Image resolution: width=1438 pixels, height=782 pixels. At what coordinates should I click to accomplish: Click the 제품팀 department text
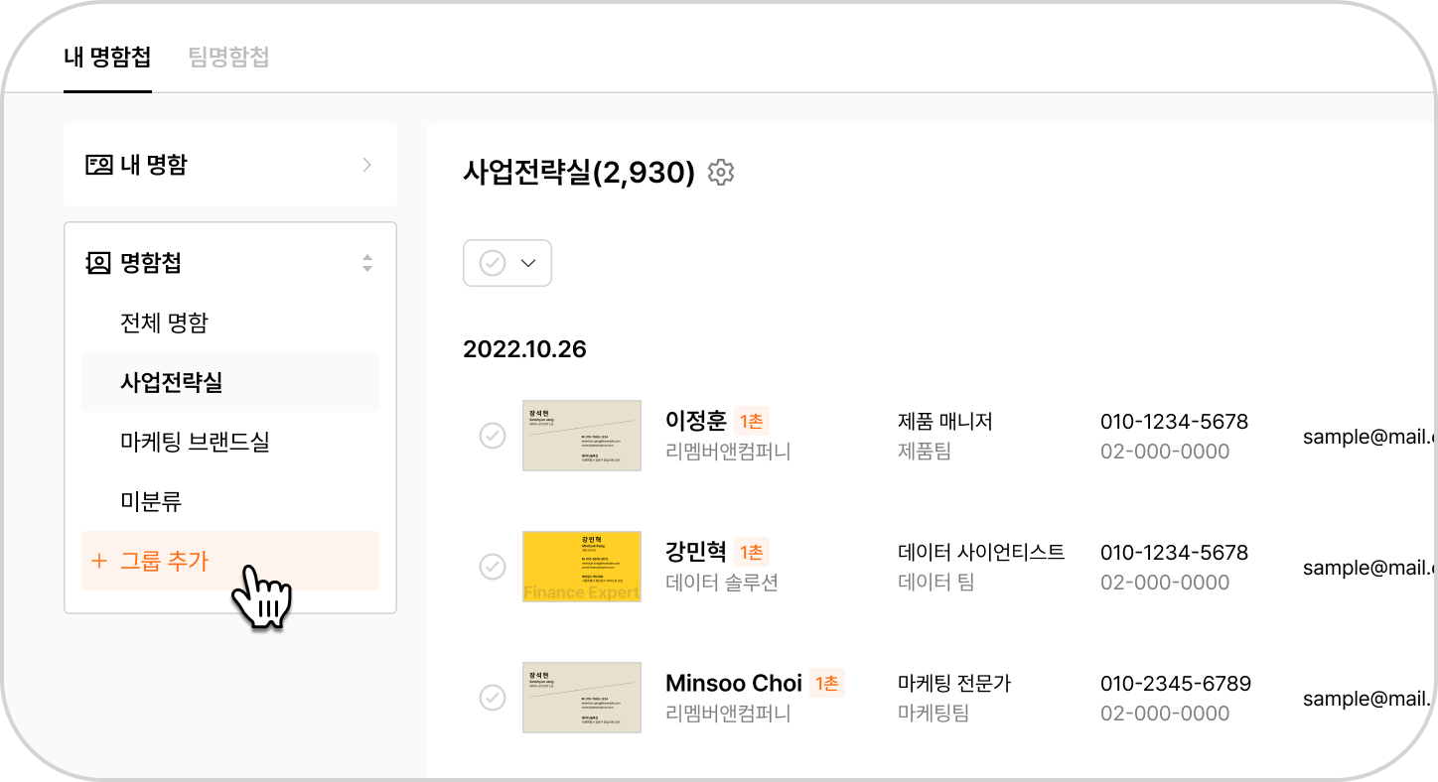[925, 452]
